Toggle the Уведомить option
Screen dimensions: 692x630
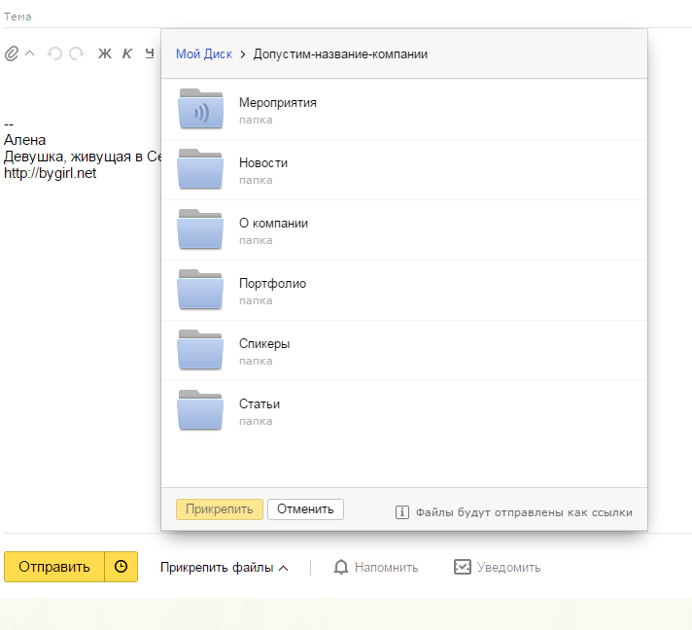(x=509, y=568)
